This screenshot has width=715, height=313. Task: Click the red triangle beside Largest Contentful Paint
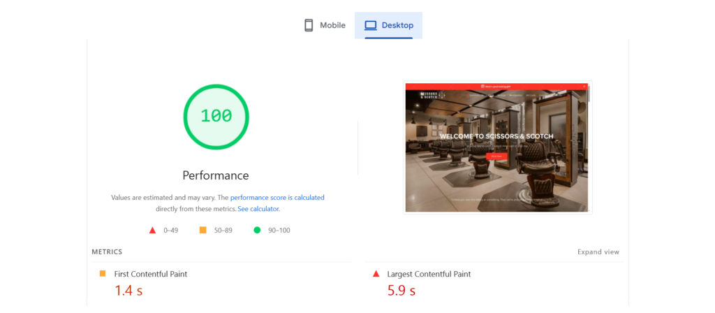point(376,274)
